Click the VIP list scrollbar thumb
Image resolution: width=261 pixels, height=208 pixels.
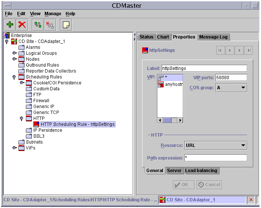click(x=167, y=120)
